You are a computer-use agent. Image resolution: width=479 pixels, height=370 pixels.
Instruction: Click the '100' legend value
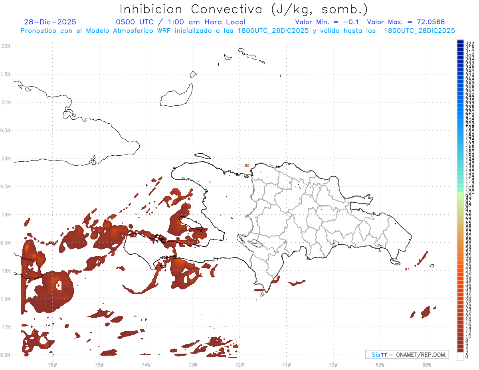pyautogui.click(x=470, y=192)
